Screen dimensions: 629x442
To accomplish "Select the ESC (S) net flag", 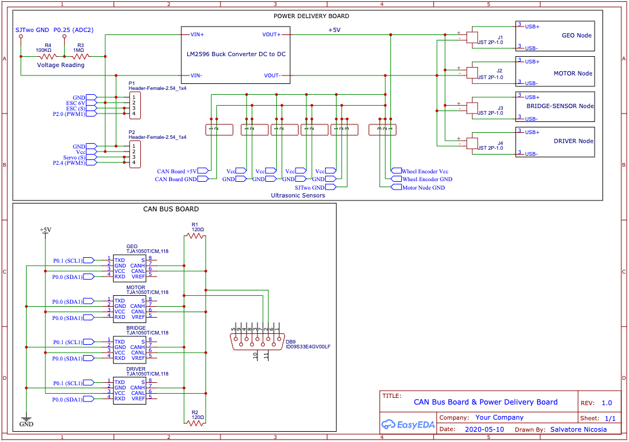I will [x=91, y=109].
